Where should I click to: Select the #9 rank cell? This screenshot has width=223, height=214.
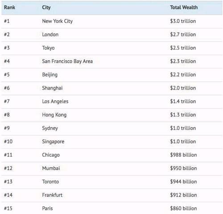(x=7, y=128)
